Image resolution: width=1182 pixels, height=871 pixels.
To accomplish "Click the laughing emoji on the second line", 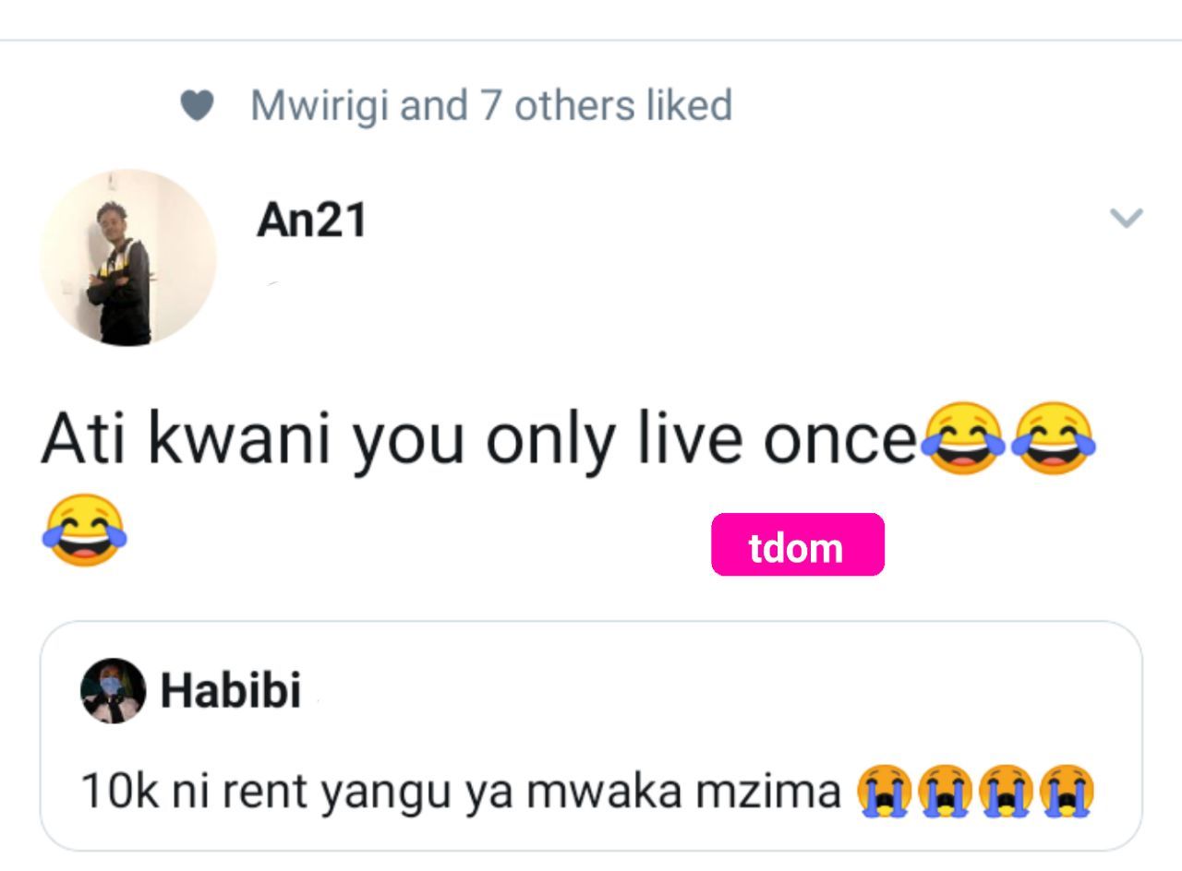I will click(x=84, y=531).
